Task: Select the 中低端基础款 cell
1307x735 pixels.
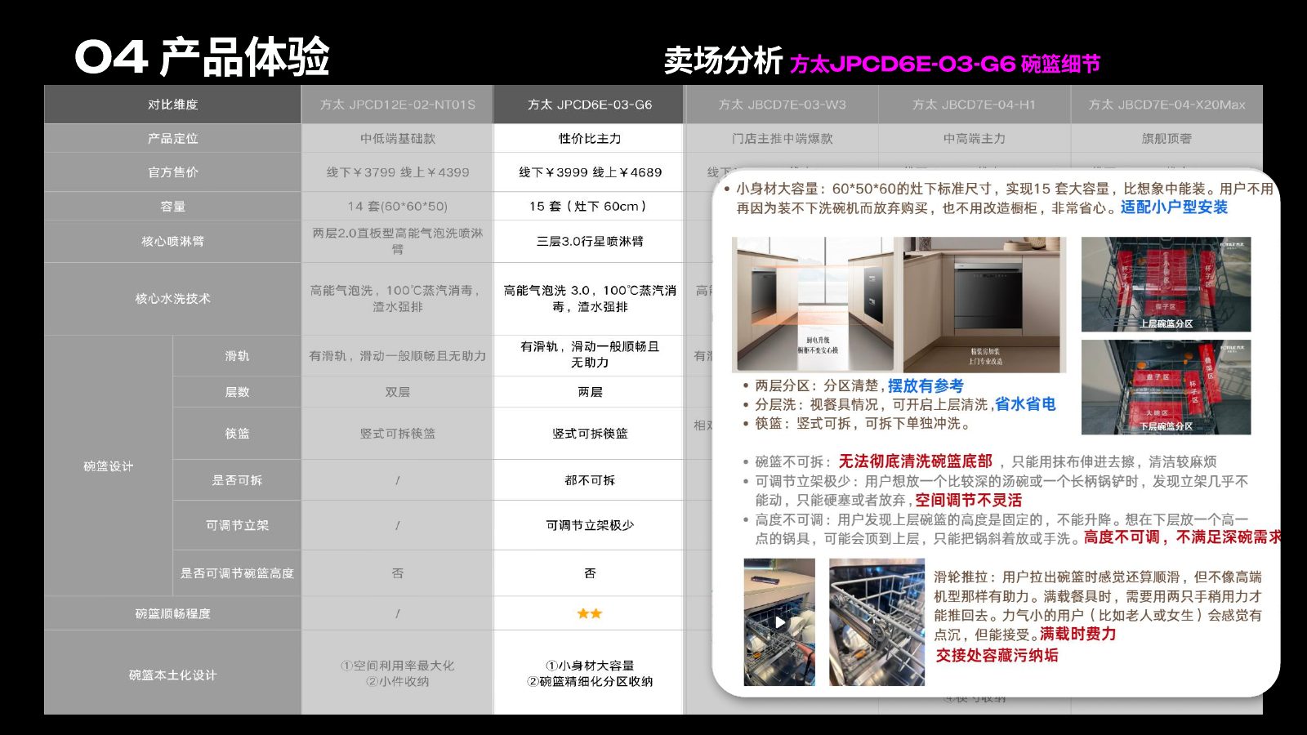Action: point(397,138)
